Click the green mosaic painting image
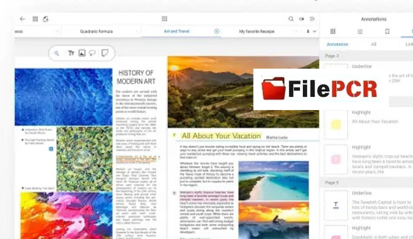The width and height of the screenshot is (413, 239). (84, 159)
